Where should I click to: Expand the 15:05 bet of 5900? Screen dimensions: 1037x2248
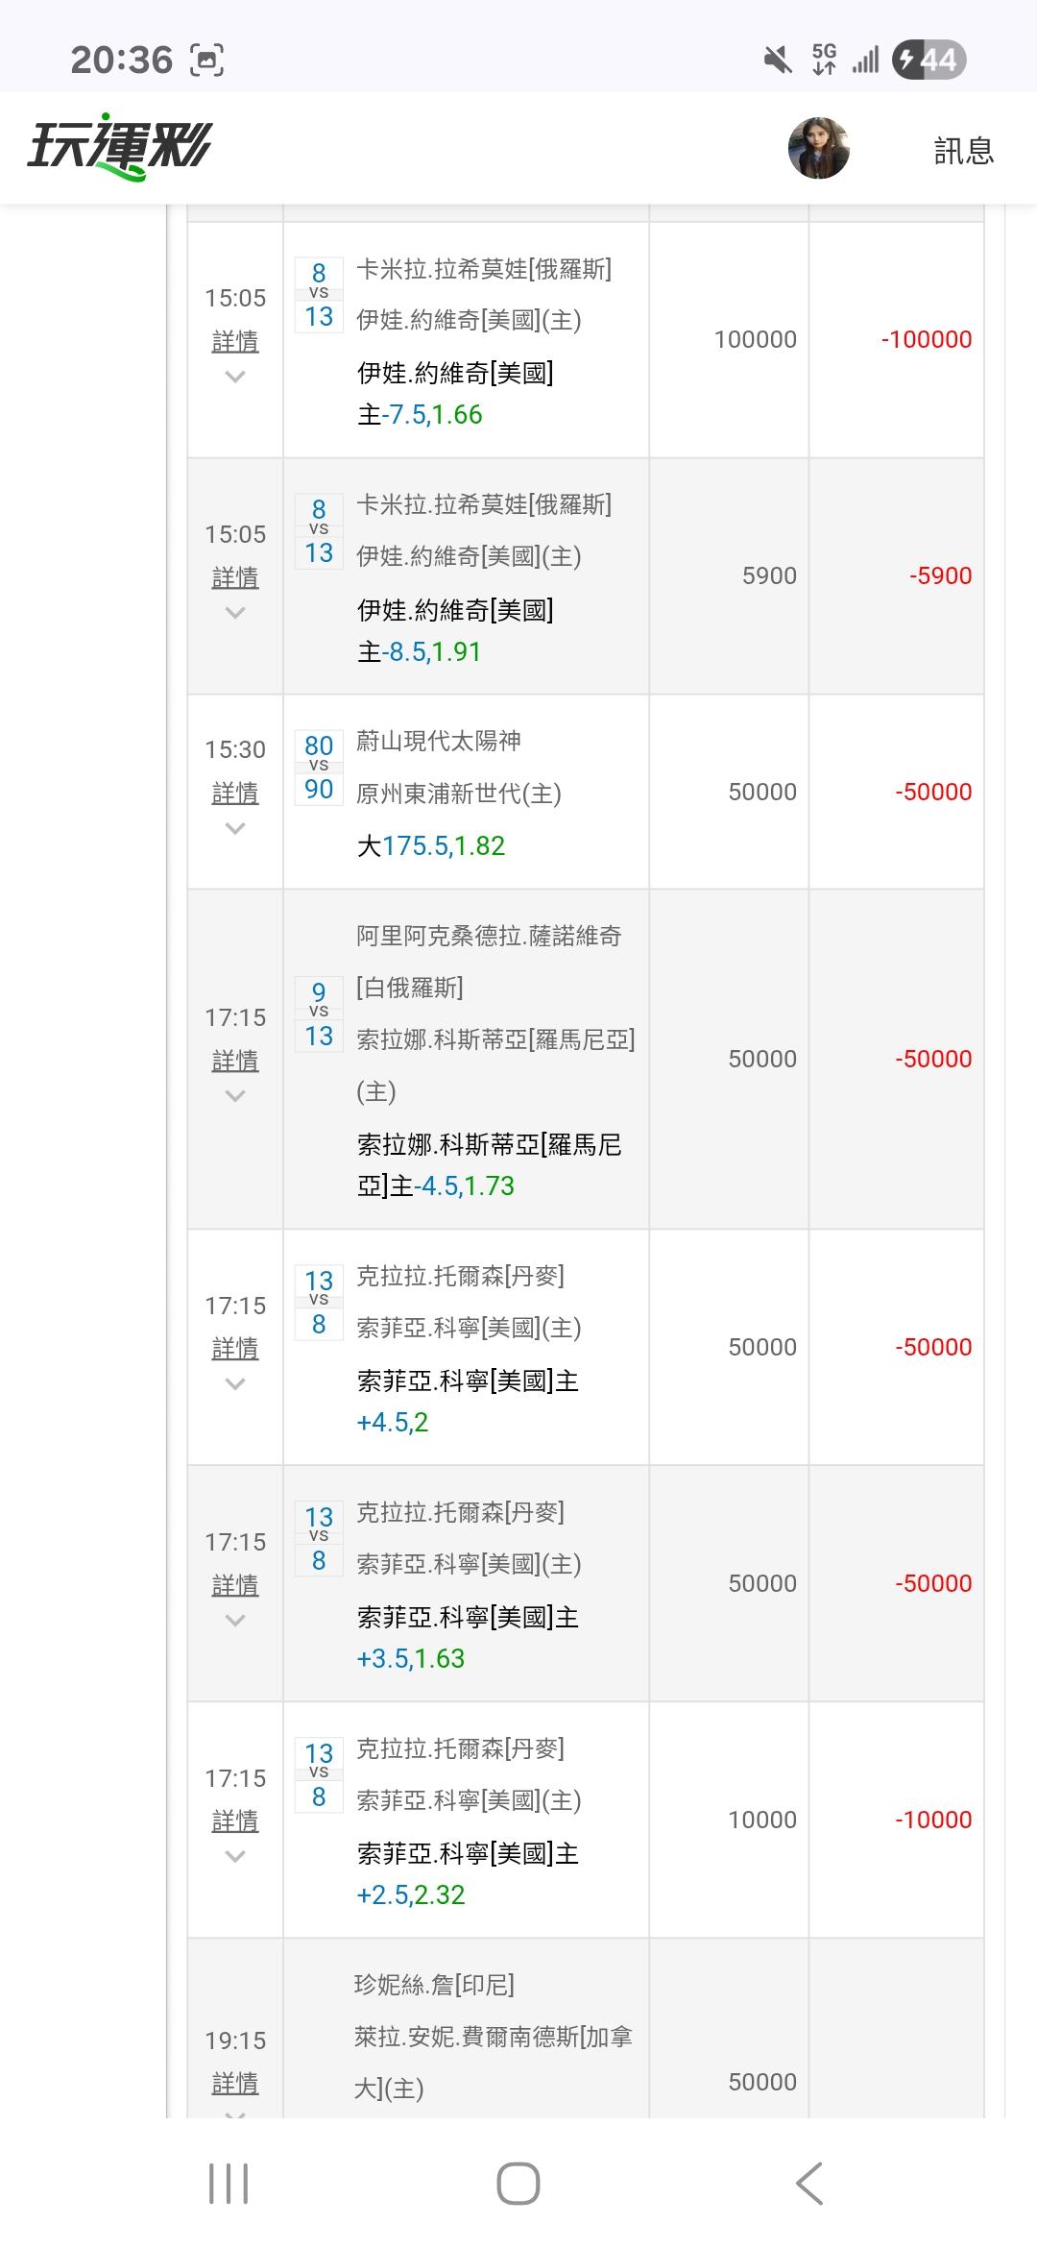click(235, 613)
